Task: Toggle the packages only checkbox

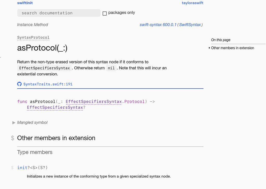Action: [x=105, y=13]
